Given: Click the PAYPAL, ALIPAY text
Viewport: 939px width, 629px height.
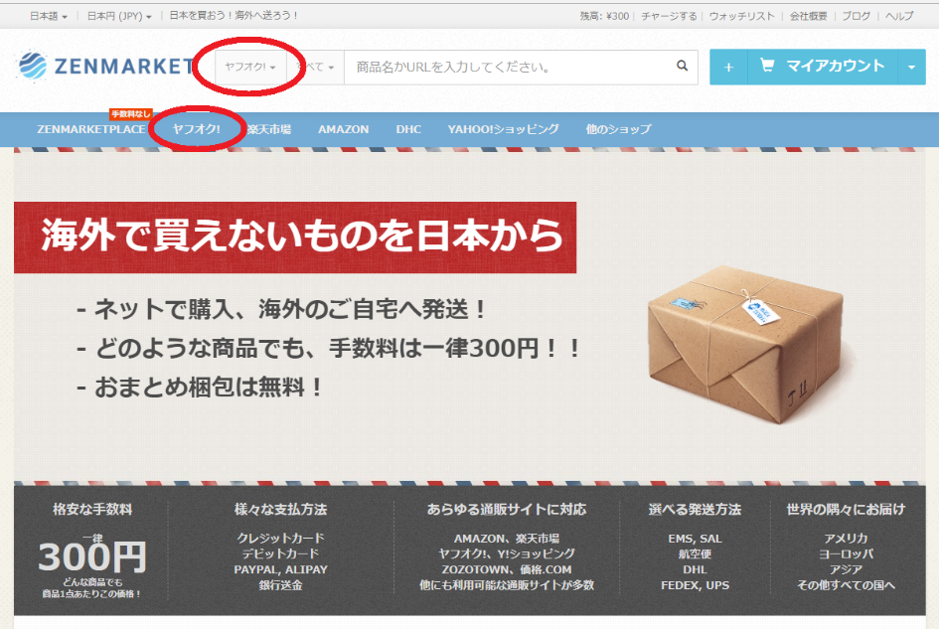Looking at the screenshot, I should coord(280,569).
